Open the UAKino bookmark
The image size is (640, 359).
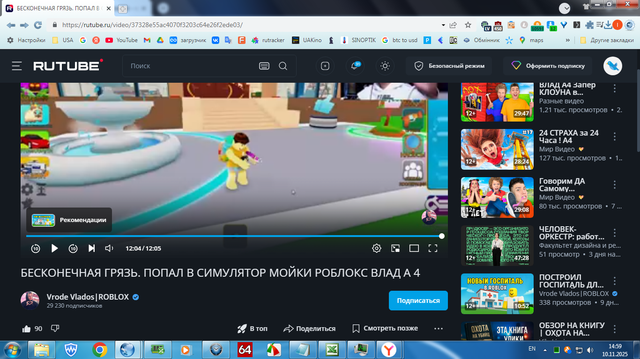(x=307, y=40)
